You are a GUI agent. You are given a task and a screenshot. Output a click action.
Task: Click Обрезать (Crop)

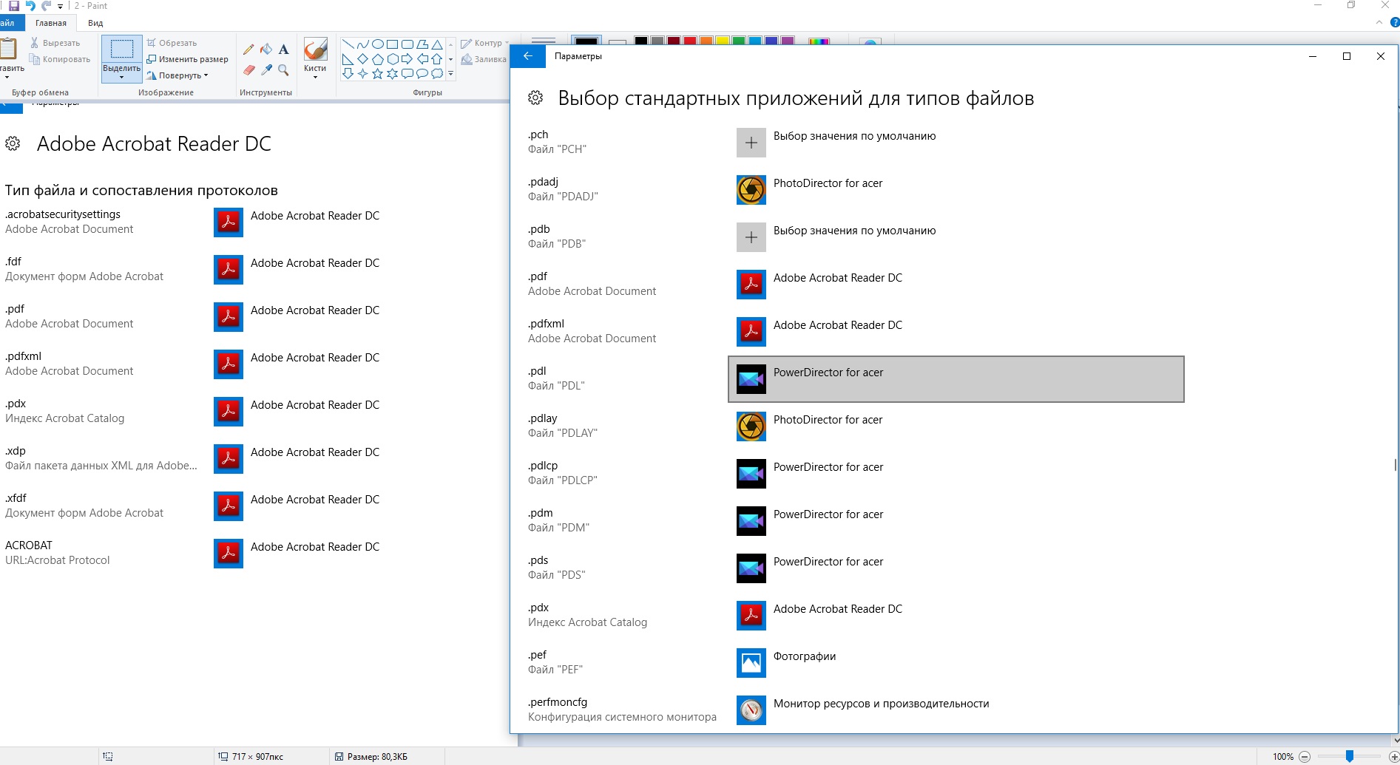[x=172, y=43]
